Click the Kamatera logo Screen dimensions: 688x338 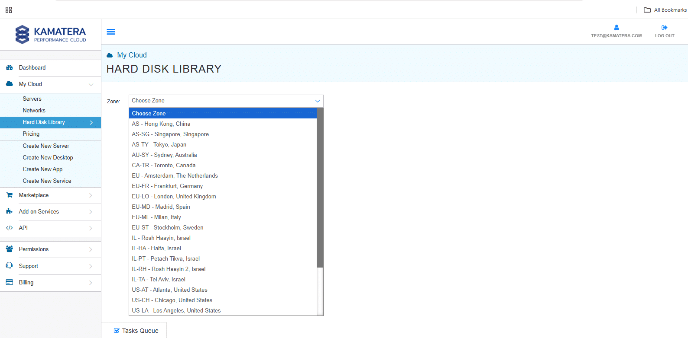(51, 34)
